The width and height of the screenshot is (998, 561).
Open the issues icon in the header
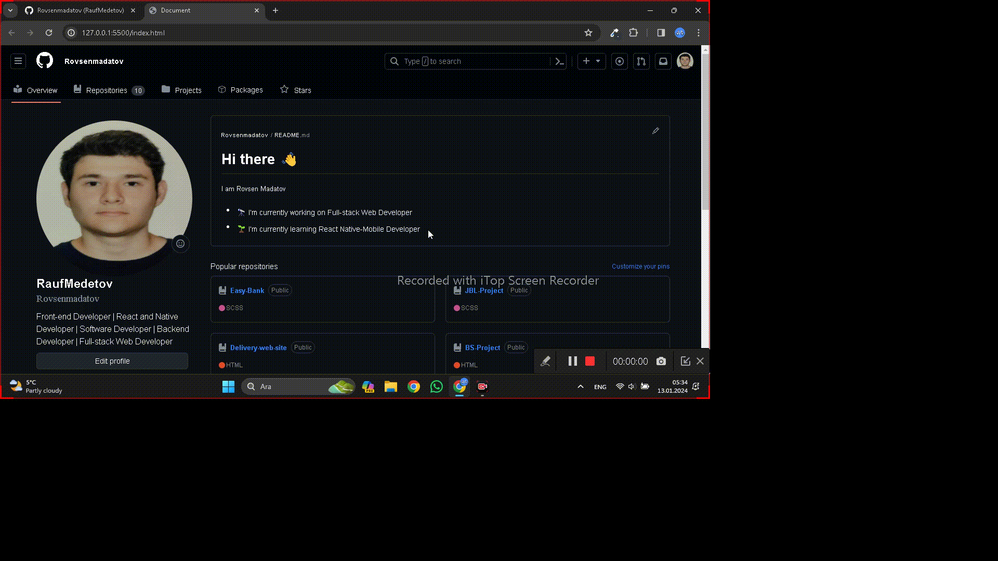[620, 61]
